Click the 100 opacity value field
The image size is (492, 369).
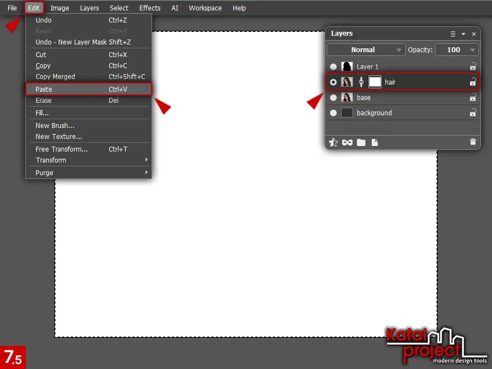point(454,49)
